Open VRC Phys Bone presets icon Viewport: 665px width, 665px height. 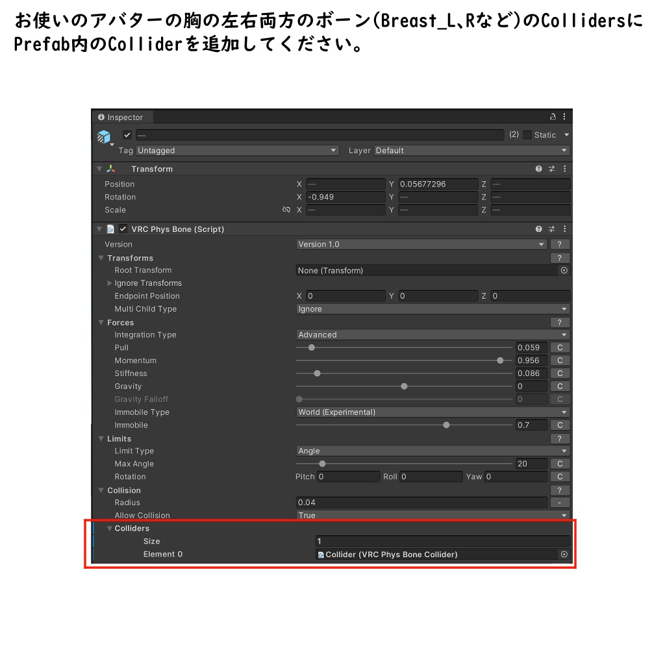pos(551,229)
